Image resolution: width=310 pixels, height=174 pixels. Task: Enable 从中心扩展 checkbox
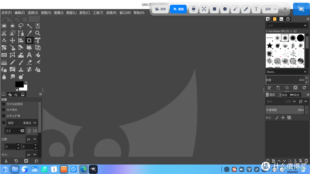coord(3,116)
